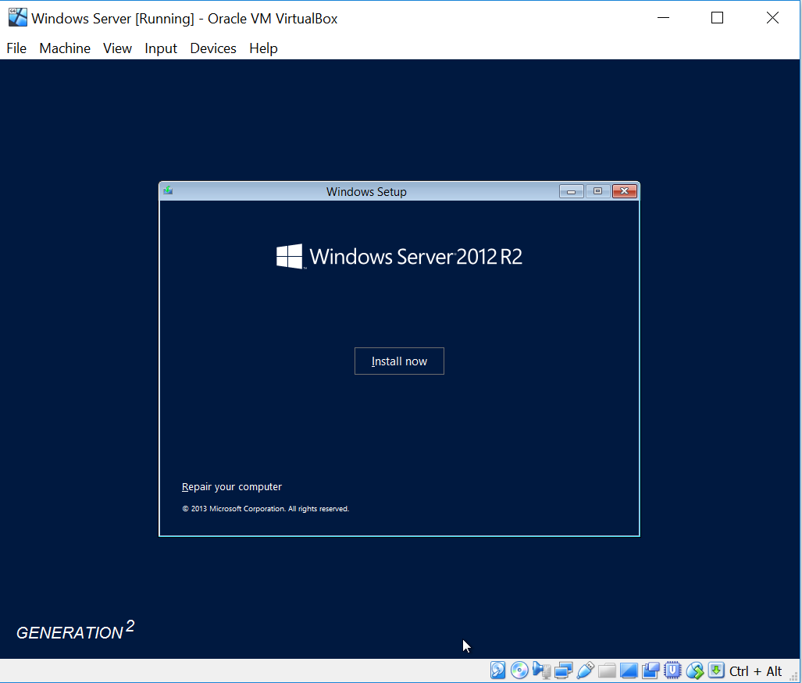The width and height of the screenshot is (802, 683).
Task: Click the optical disc drive icon
Action: [x=519, y=670]
